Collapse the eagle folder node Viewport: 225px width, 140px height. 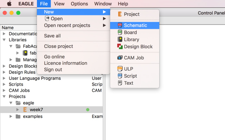click(11, 103)
